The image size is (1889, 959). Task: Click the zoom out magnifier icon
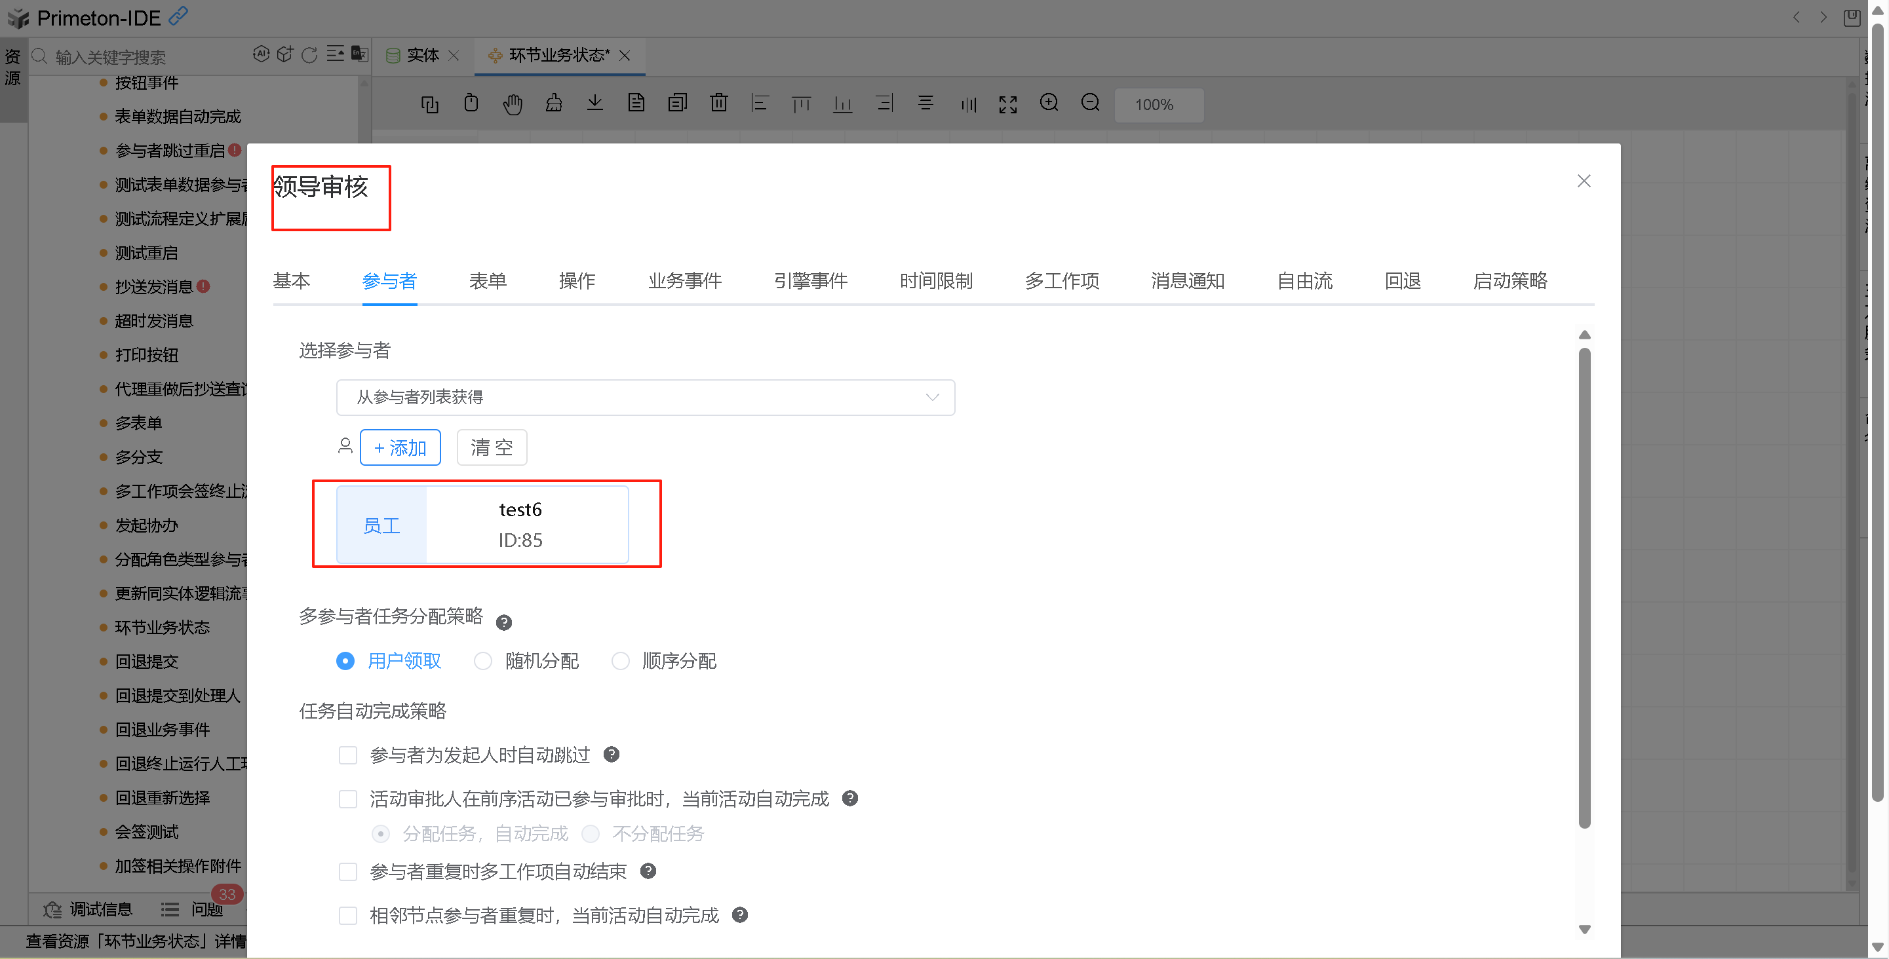1091,103
